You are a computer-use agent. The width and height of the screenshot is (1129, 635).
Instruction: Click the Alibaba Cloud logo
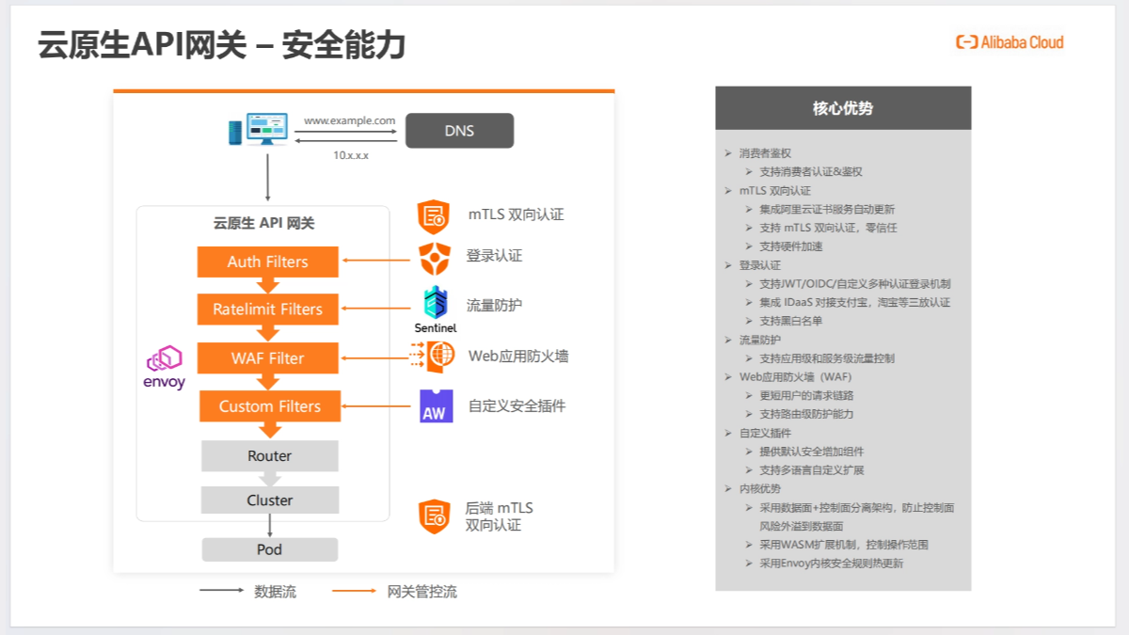click(1010, 42)
